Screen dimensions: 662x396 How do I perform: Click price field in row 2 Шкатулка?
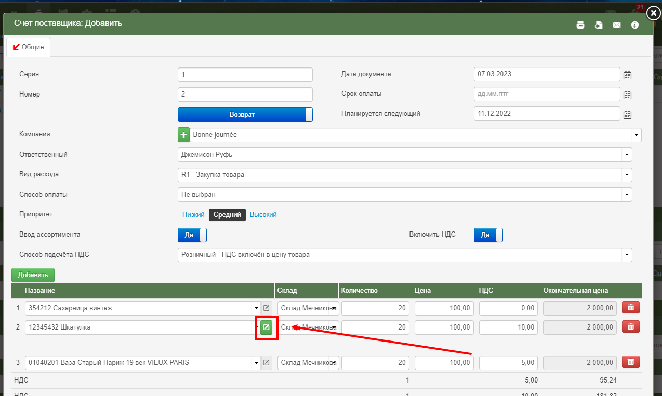pos(444,327)
